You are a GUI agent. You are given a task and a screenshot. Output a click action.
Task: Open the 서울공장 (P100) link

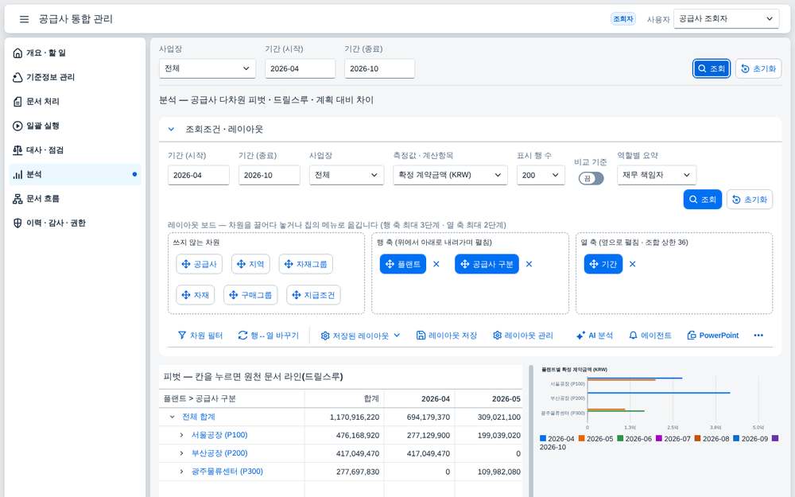pyautogui.click(x=219, y=435)
